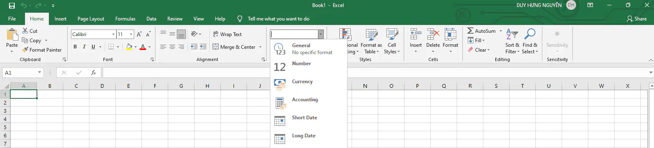Viewport: 654px width, 148px height.
Task: Open Cell Styles gallery
Action: 392,41
